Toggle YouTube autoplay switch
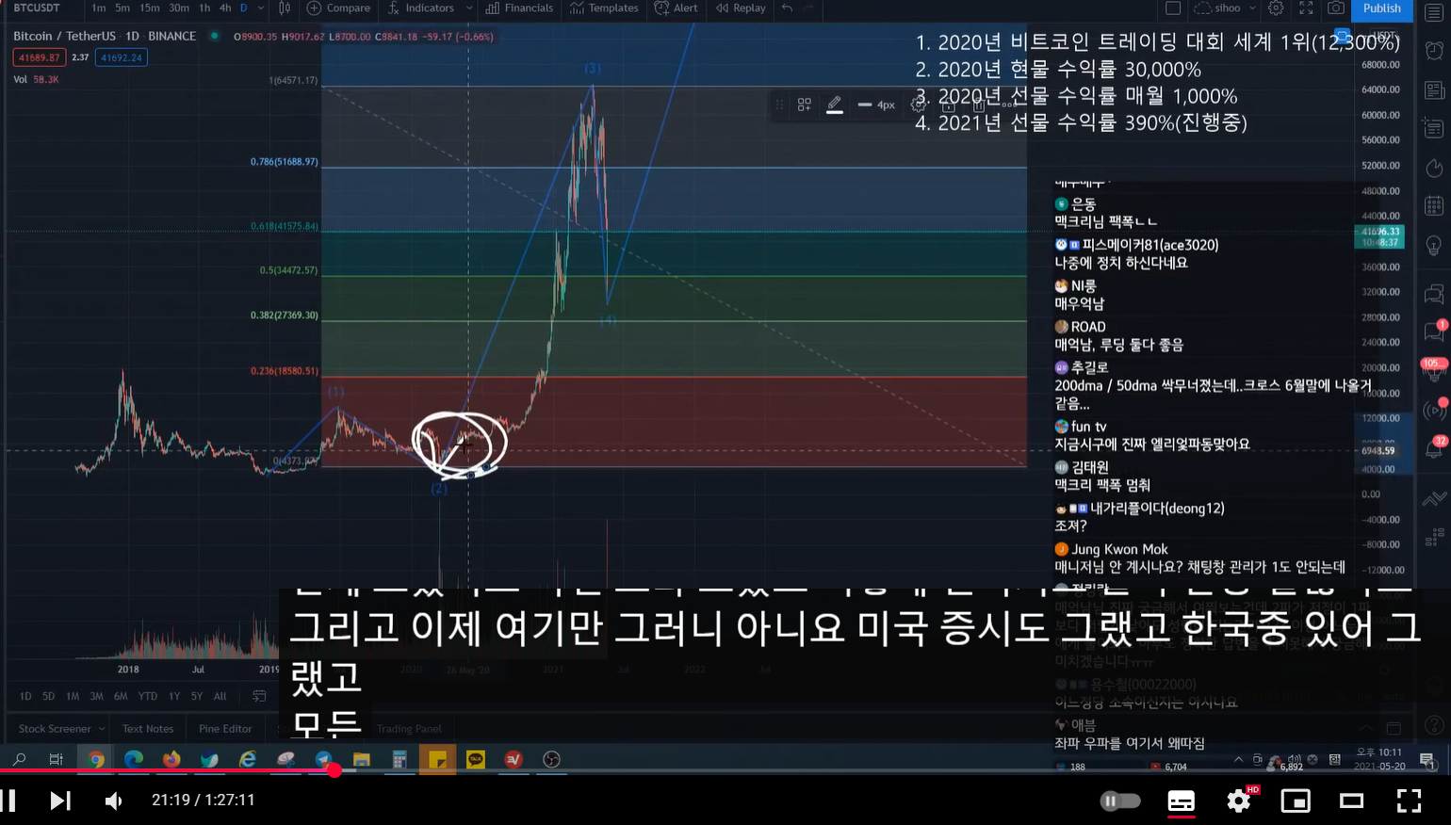1451x825 pixels. coord(1120,801)
